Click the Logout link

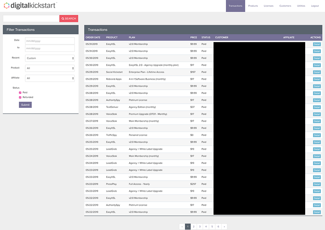coord(315,6)
